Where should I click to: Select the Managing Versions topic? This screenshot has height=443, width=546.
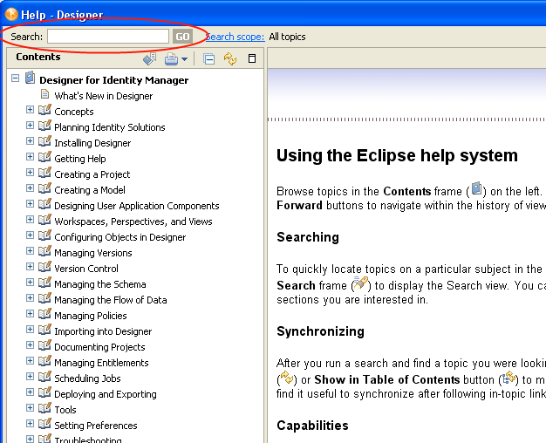pyautogui.click(x=93, y=253)
